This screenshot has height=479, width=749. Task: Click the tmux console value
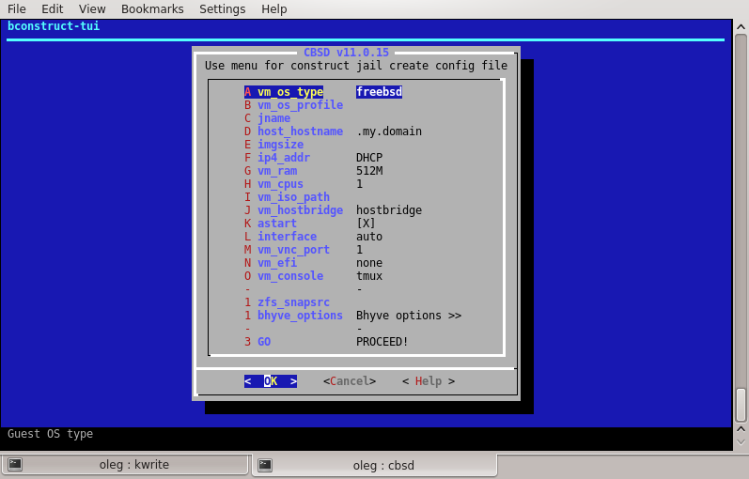point(369,275)
